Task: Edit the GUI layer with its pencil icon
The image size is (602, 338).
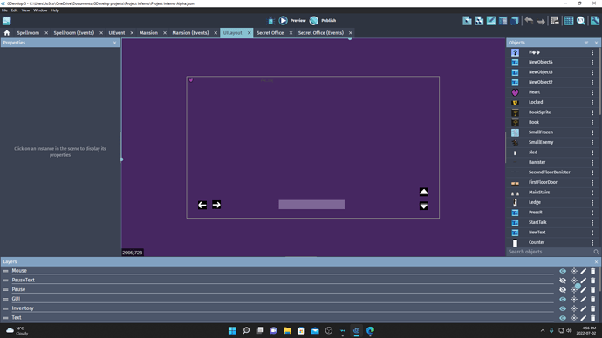Action: point(584,300)
